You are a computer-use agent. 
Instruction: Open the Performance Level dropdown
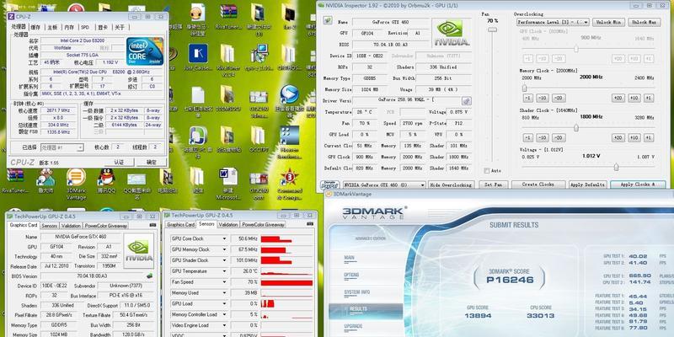[553, 22]
